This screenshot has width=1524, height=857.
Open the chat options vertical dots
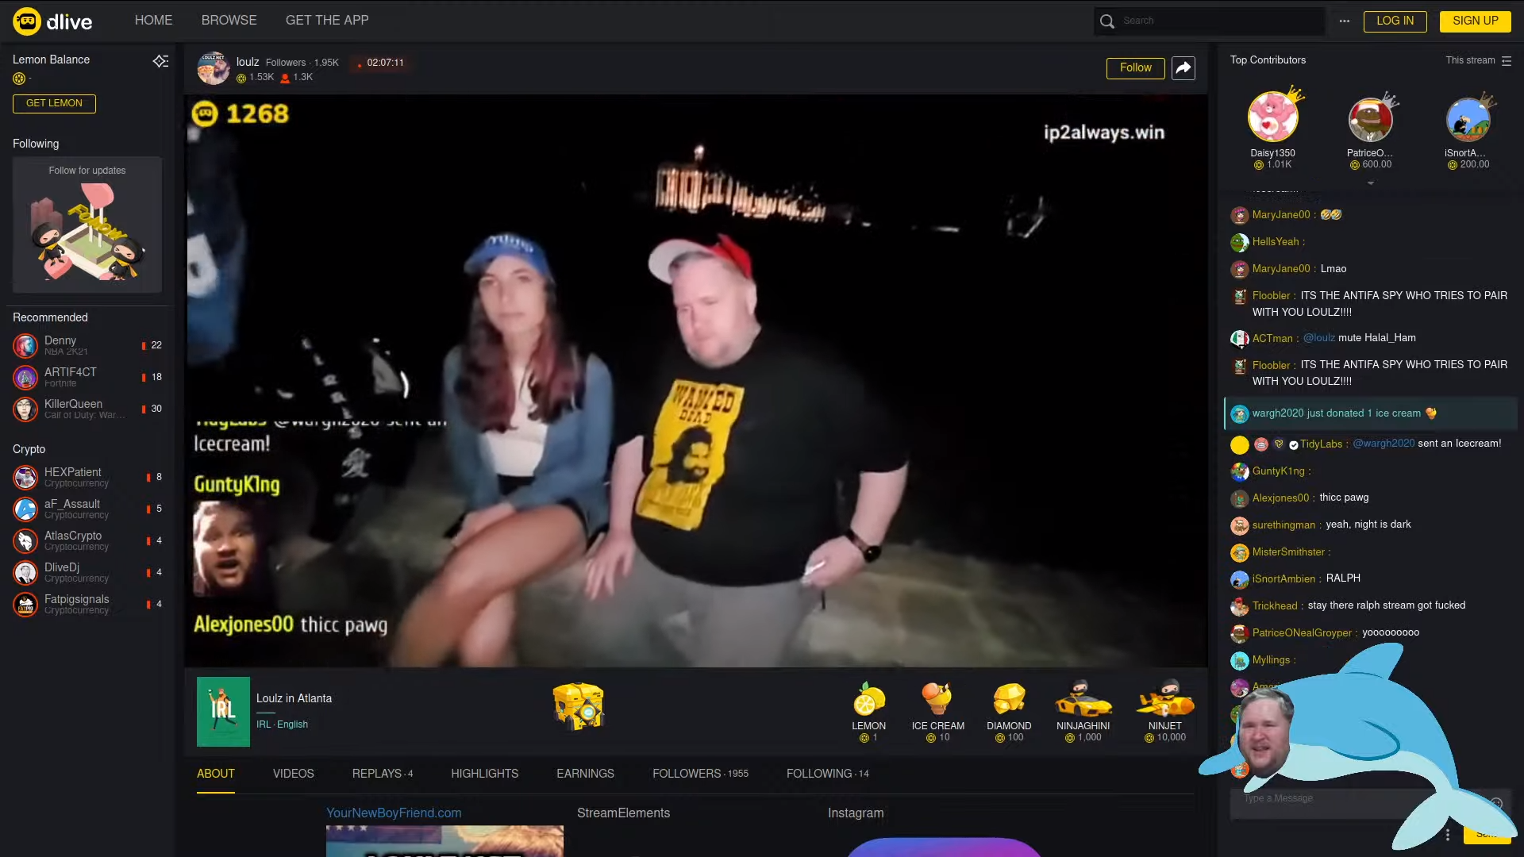click(x=1448, y=835)
